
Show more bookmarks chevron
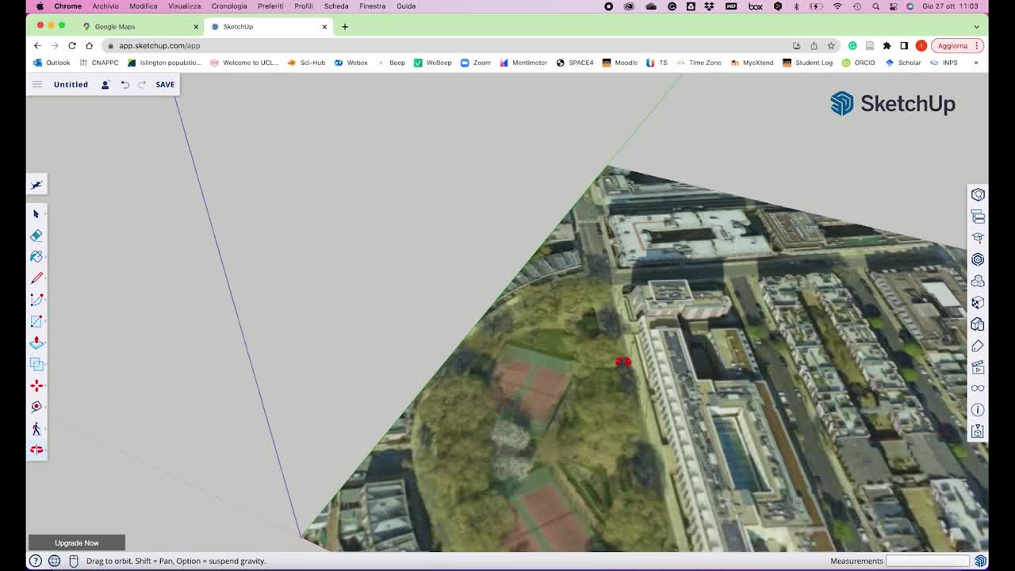coord(976,63)
